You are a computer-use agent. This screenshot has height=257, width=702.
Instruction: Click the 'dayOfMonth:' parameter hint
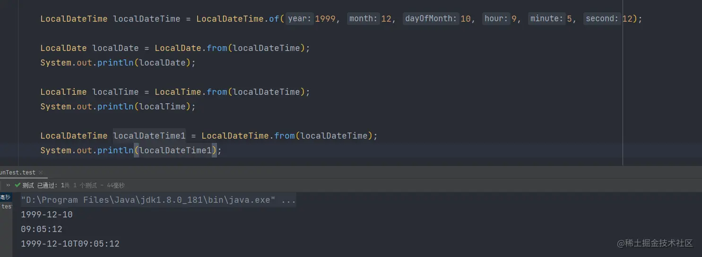click(x=431, y=19)
